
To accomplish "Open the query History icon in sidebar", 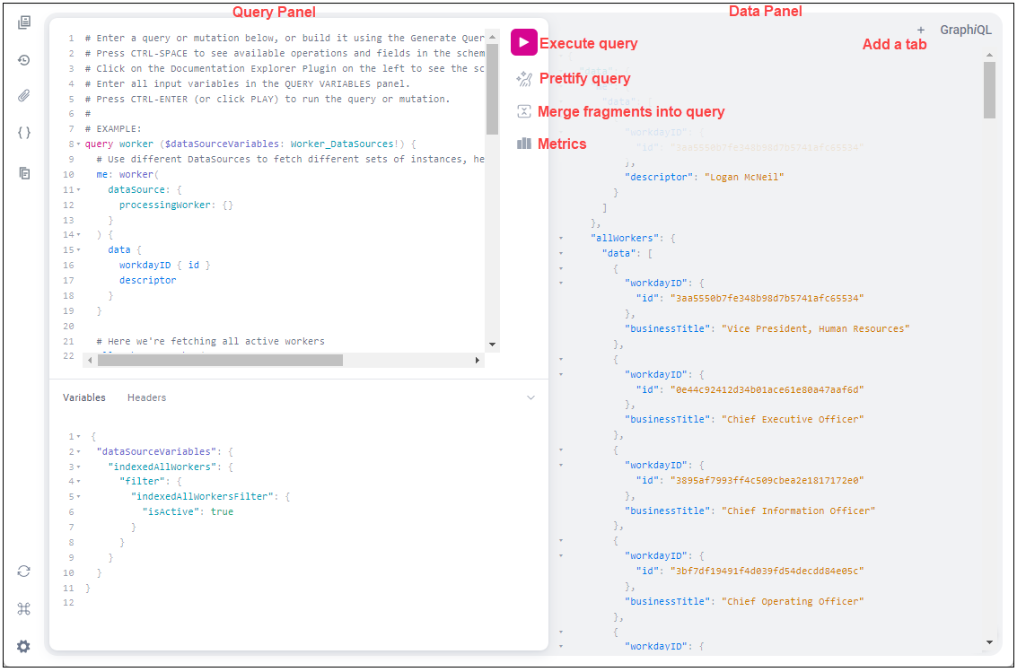I will (24, 60).
